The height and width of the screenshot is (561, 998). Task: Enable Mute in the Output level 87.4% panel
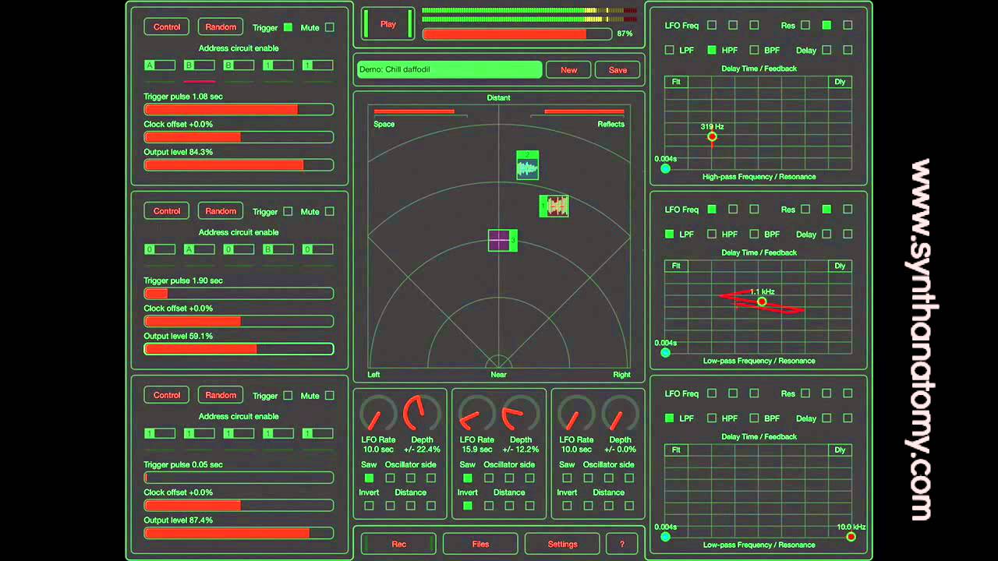point(330,395)
